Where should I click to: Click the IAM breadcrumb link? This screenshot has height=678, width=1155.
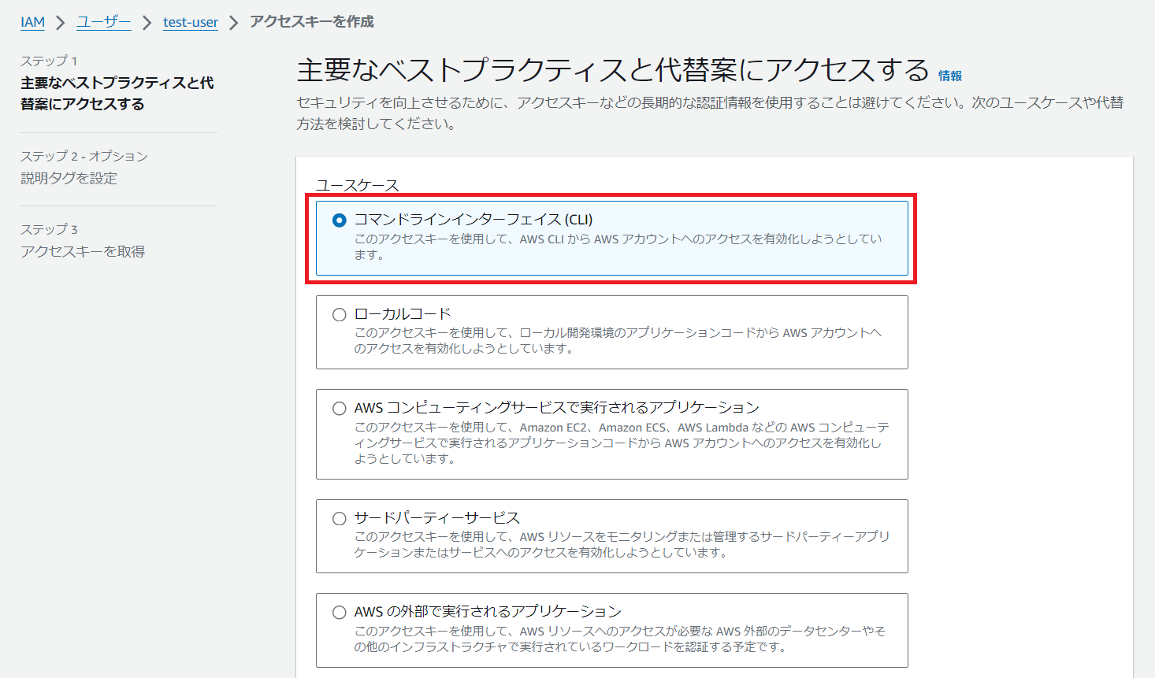(x=32, y=22)
